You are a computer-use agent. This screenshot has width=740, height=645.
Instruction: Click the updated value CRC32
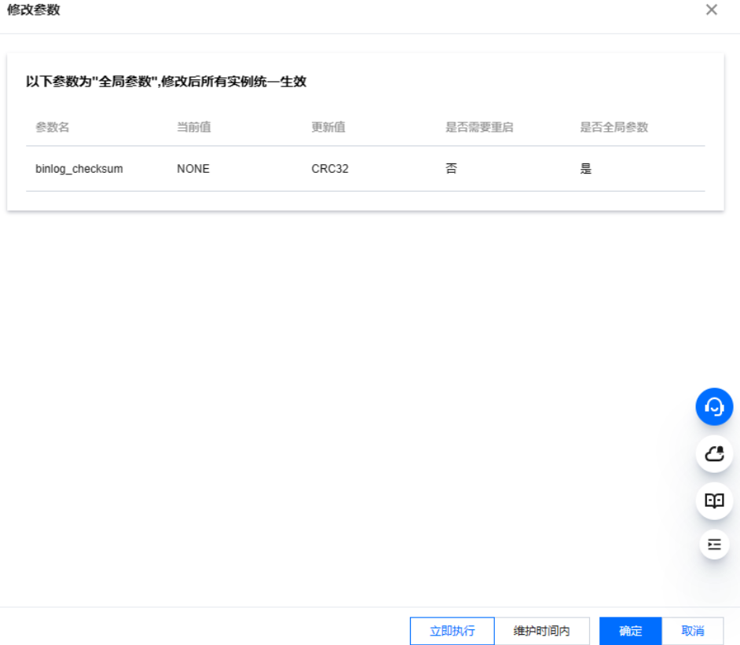[330, 169]
